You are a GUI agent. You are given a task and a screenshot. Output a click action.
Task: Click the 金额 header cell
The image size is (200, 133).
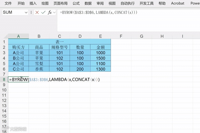click(x=101, y=47)
